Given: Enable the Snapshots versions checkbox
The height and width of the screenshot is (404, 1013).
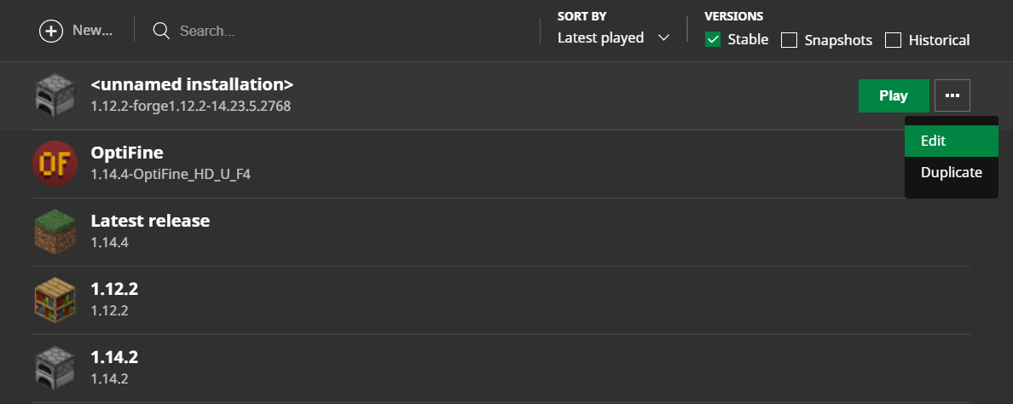Looking at the screenshot, I should click(x=789, y=40).
